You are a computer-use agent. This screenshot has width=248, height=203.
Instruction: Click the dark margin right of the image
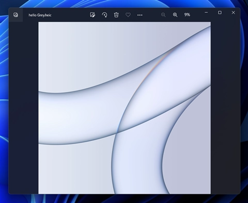point(225,108)
